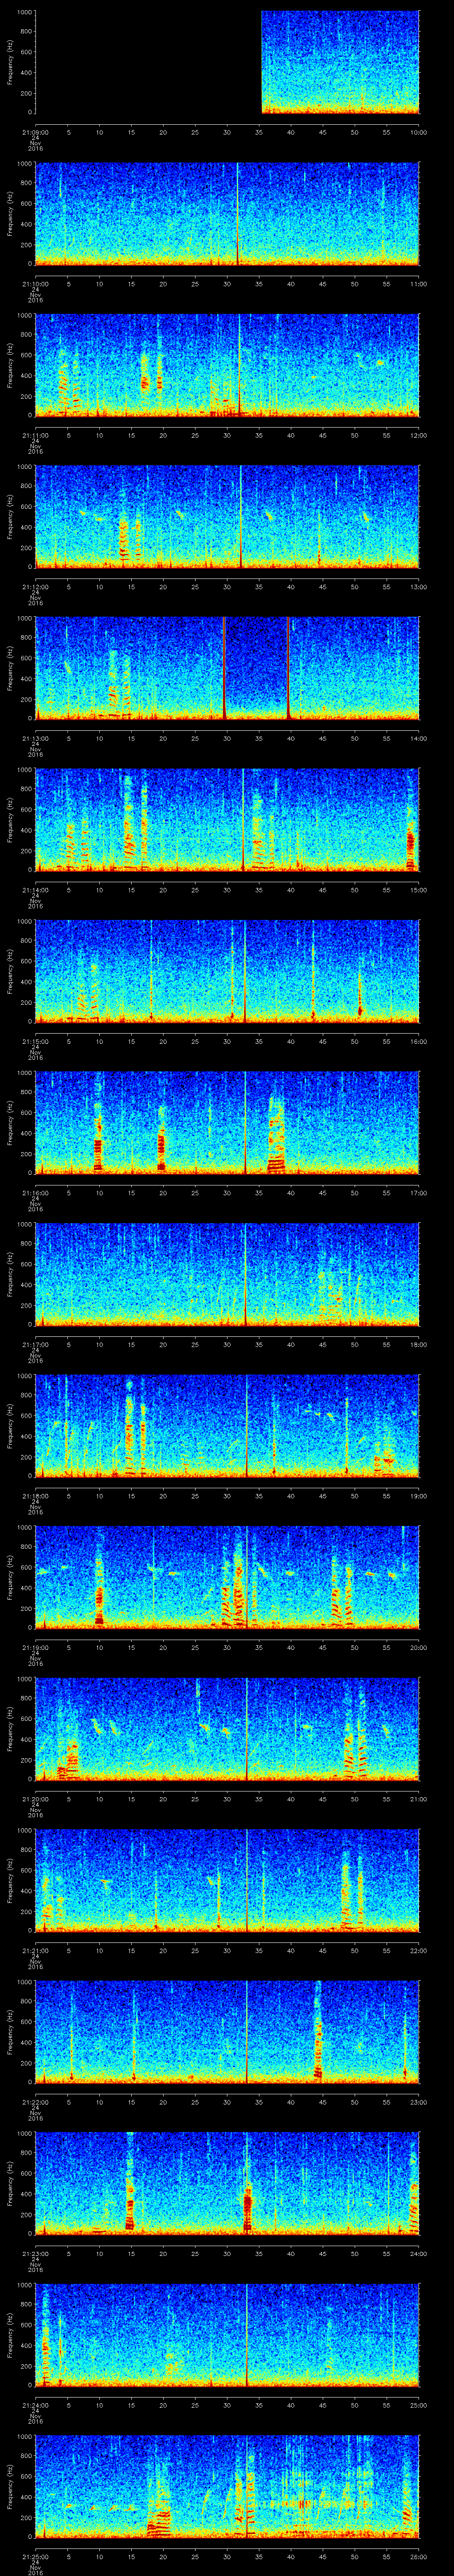Click the 21:00 end time label
Image resolution: width=454 pixels, height=2576 pixels.
coord(418,1799)
